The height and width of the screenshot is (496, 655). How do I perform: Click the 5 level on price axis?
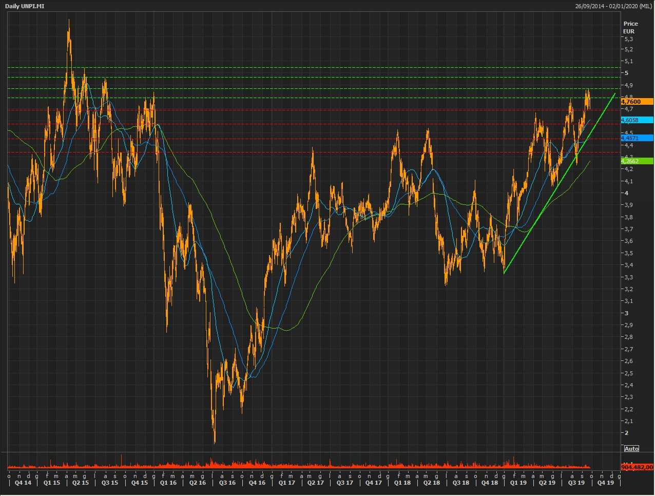pos(626,73)
